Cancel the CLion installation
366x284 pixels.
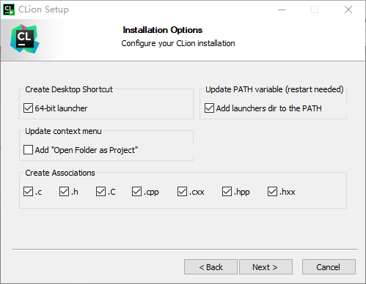[x=329, y=267]
